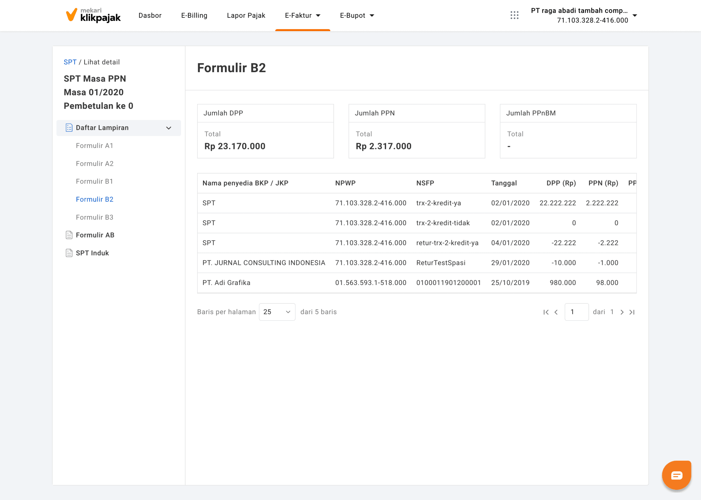The width and height of the screenshot is (701, 500).
Task: Go to the next page arrow
Action: pyautogui.click(x=622, y=312)
